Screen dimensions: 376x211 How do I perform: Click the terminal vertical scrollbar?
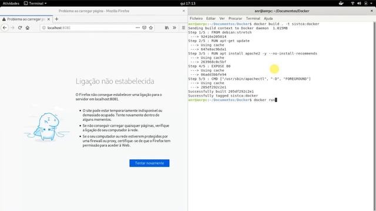point(374,116)
